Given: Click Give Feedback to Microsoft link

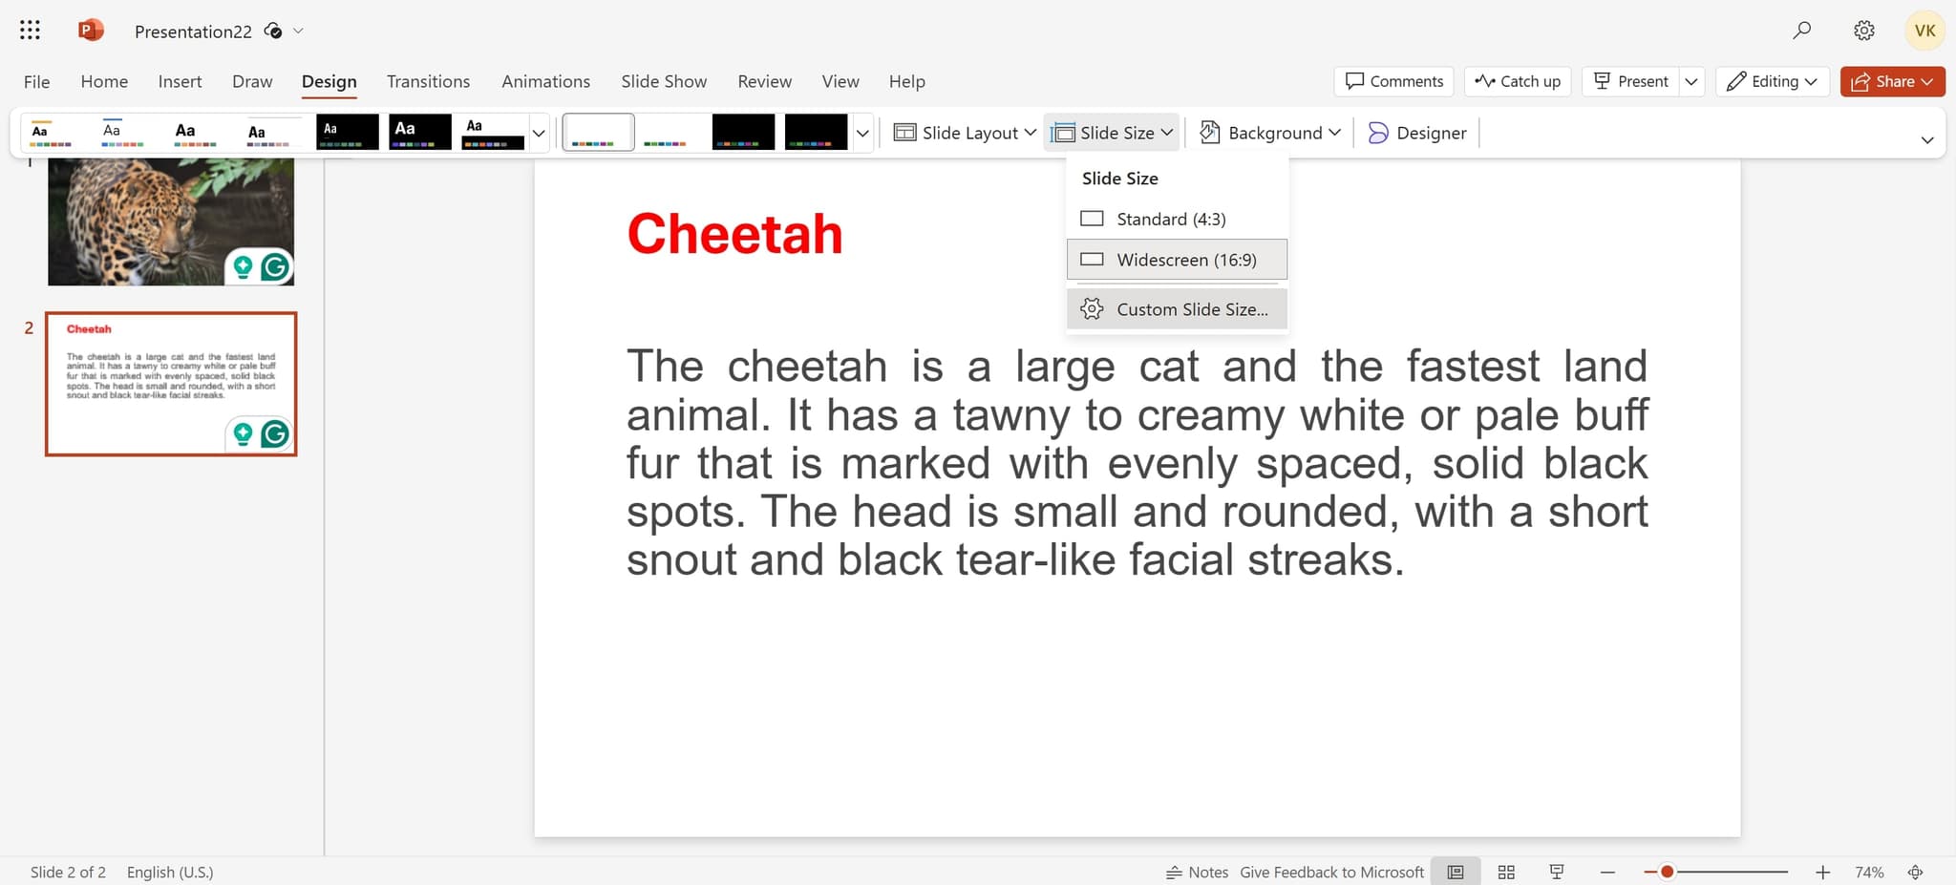Looking at the screenshot, I should point(1331,872).
